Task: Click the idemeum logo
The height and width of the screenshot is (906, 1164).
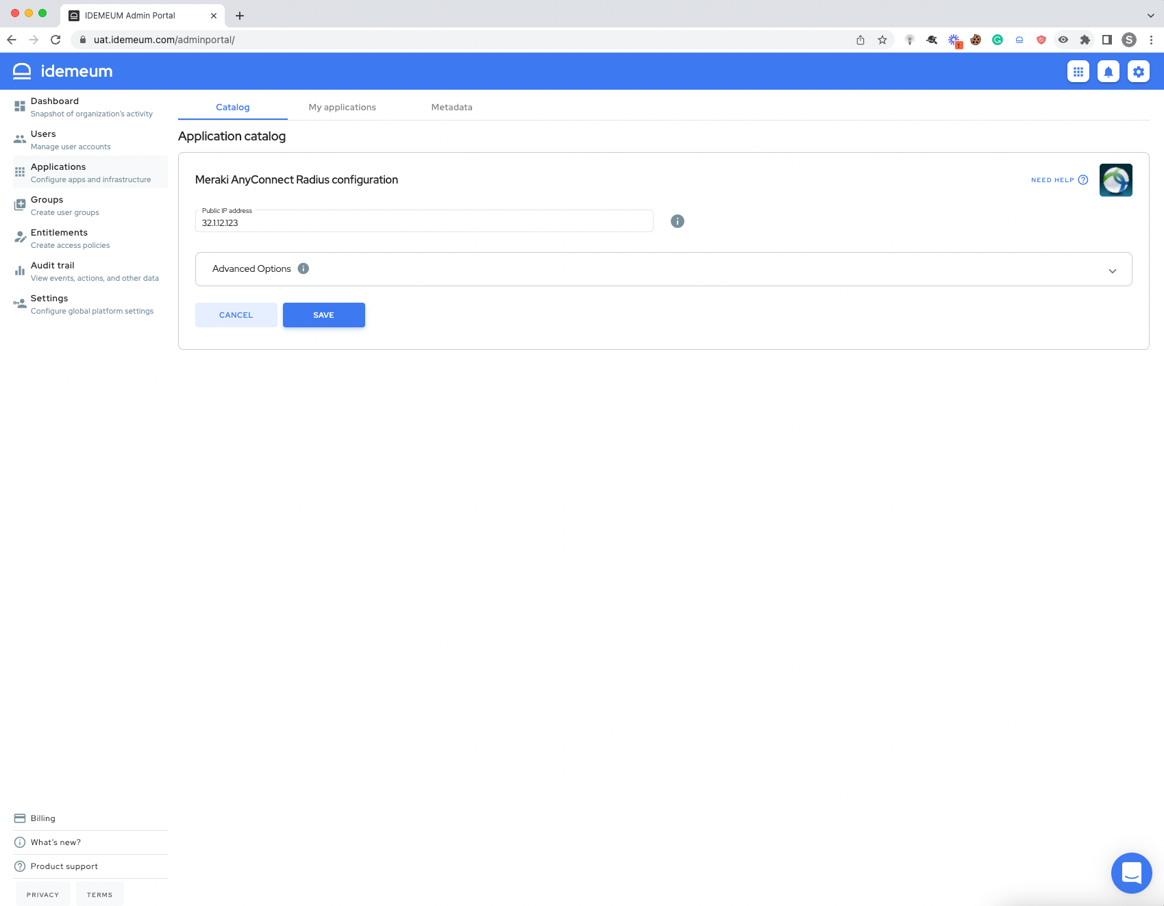Action: (x=62, y=71)
